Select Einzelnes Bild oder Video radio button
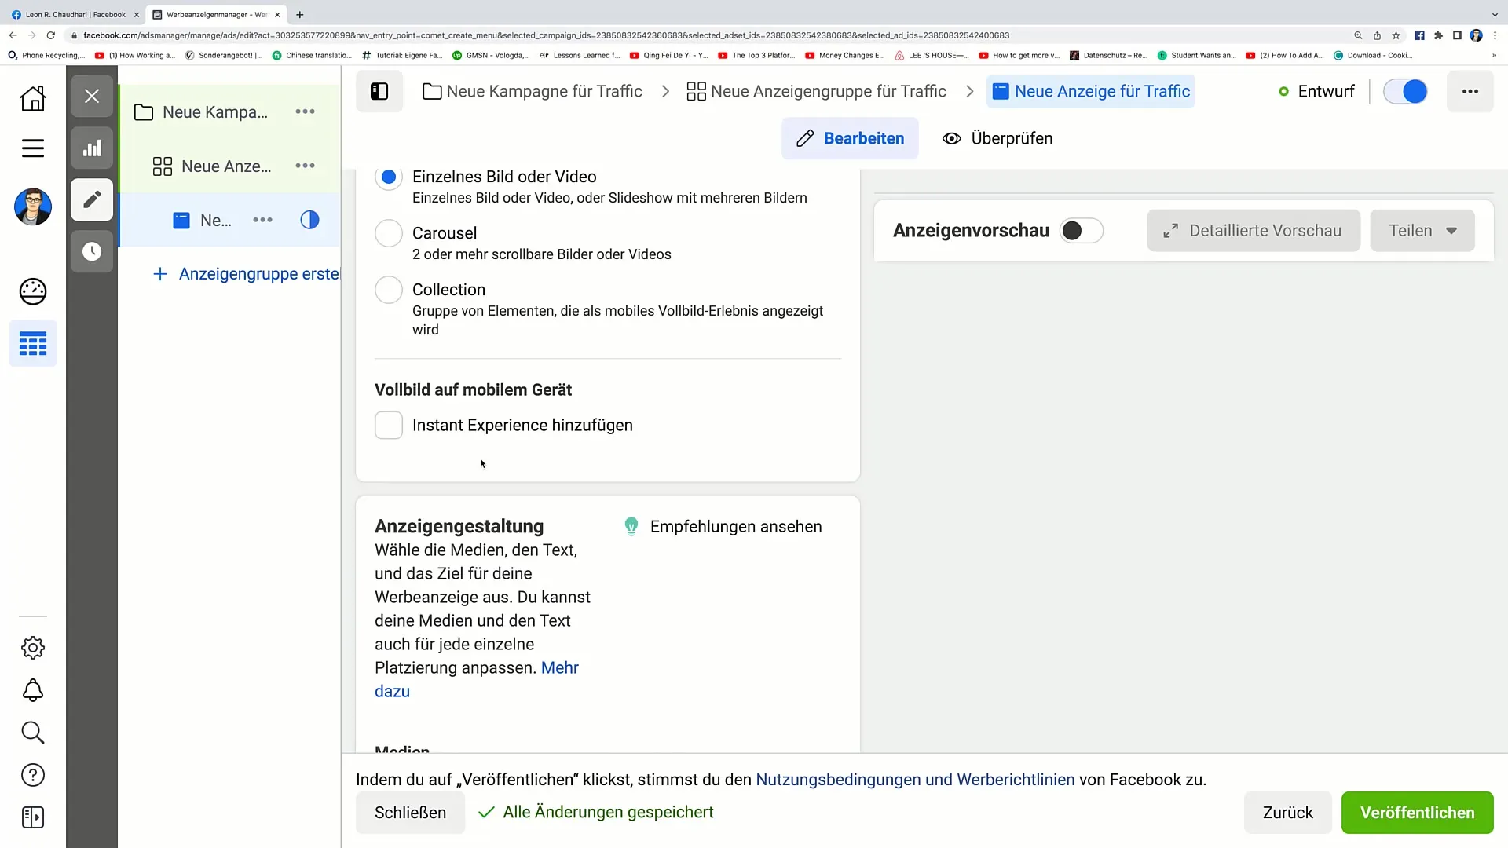 (x=388, y=177)
